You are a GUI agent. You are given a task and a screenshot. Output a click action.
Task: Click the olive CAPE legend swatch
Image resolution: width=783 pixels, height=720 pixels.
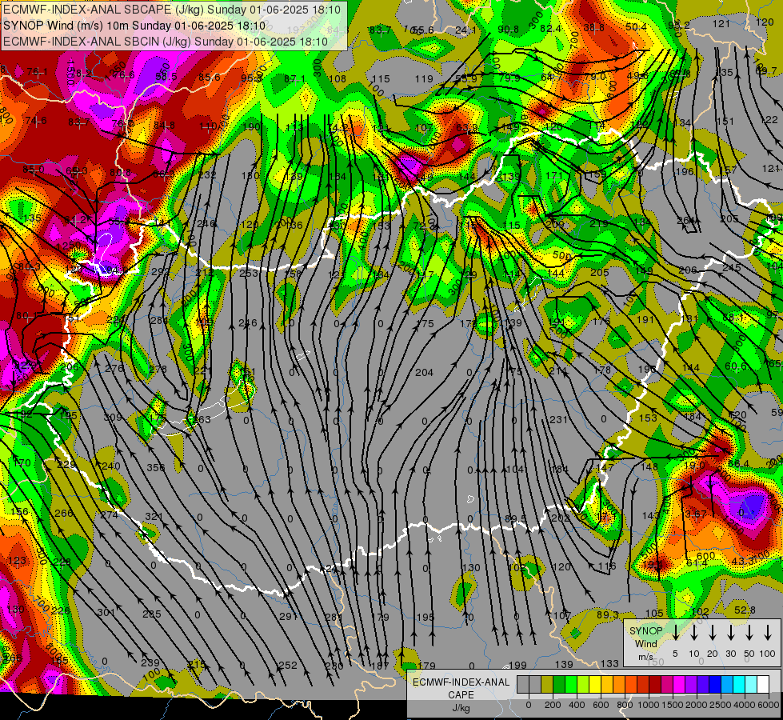[547, 685]
